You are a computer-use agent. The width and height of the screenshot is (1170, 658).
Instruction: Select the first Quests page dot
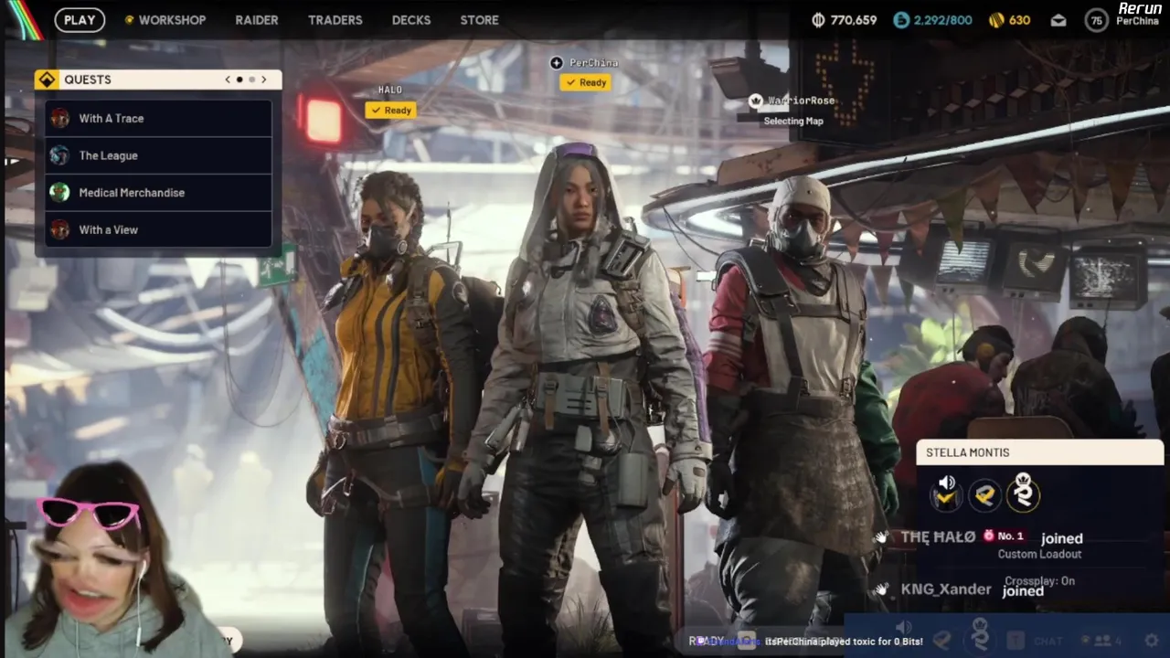[x=239, y=80]
